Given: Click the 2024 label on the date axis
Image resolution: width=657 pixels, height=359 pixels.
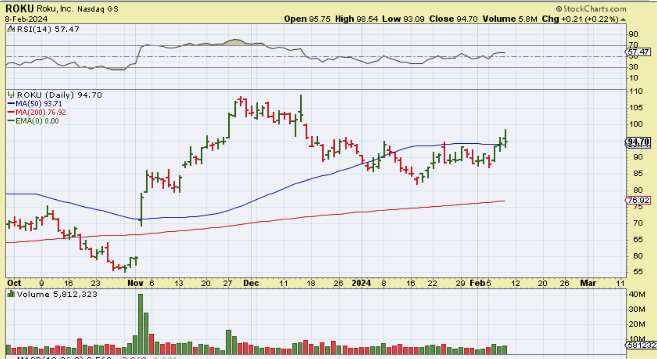Looking at the screenshot, I should click(361, 283).
